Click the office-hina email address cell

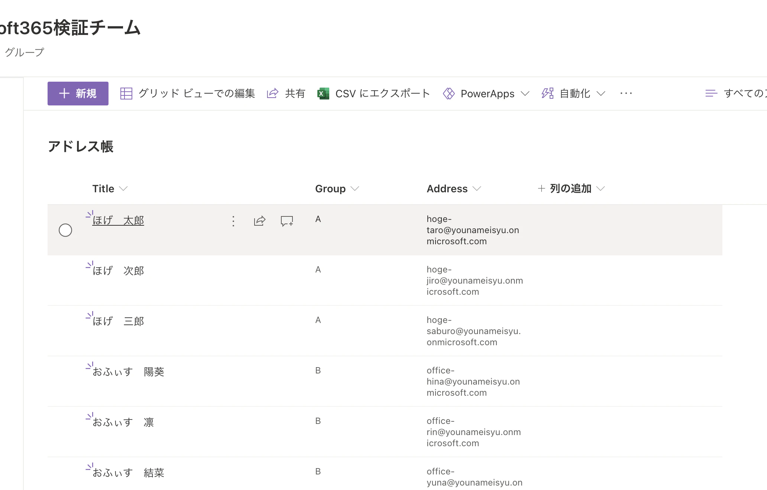click(473, 382)
